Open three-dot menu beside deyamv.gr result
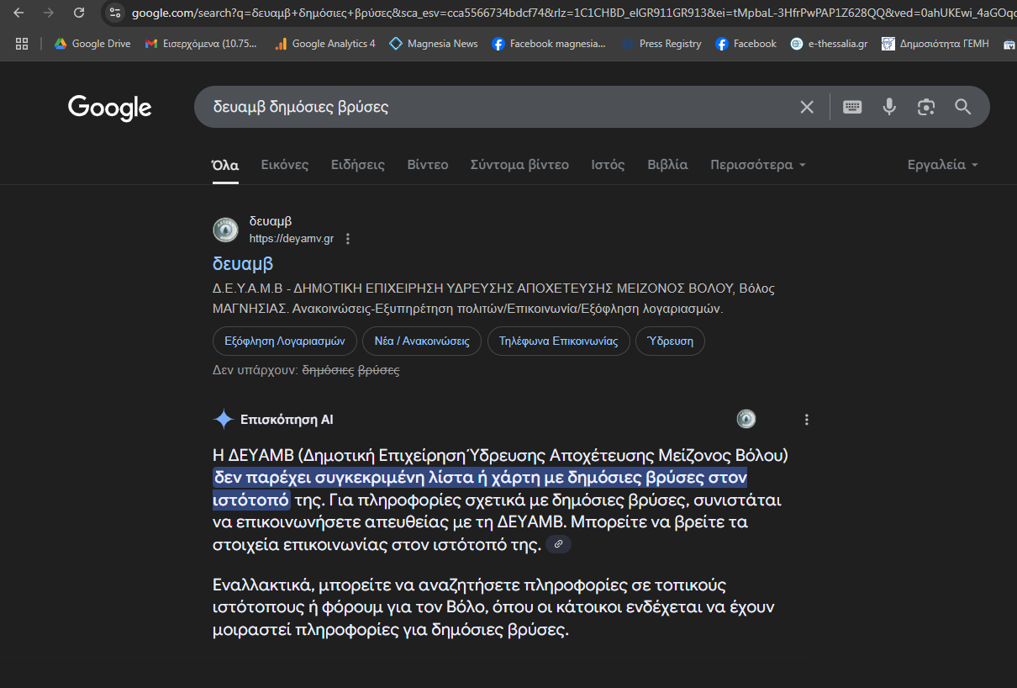Screen dimensions: 1017x688 click(x=348, y=239)
